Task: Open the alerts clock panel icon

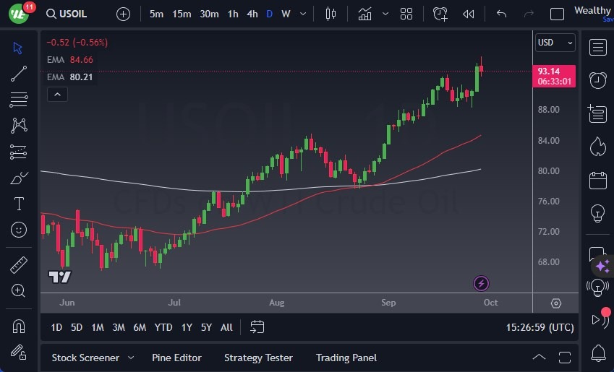Action: click(597, 80)
